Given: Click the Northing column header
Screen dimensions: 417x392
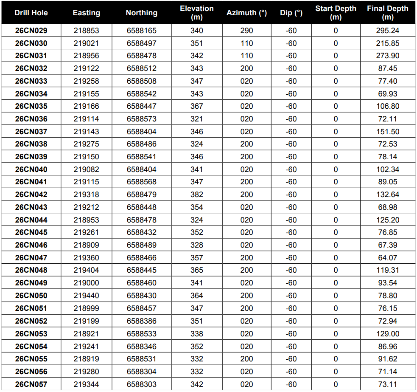Looking at the screenshot, I should (142, 13).
